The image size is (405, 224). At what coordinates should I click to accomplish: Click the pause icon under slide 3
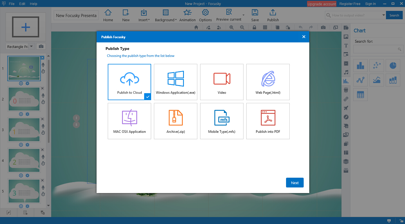click(x=21, y=145)
